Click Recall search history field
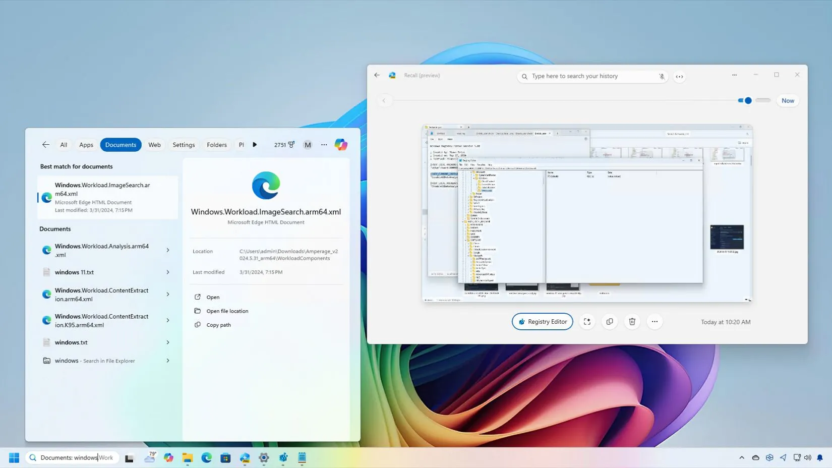This screenshot has height=468, width=832. click(x=593, y=76)
